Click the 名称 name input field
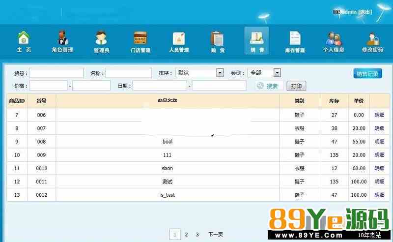The width and height of the screenshot is (393, 242). pos(128,73)
